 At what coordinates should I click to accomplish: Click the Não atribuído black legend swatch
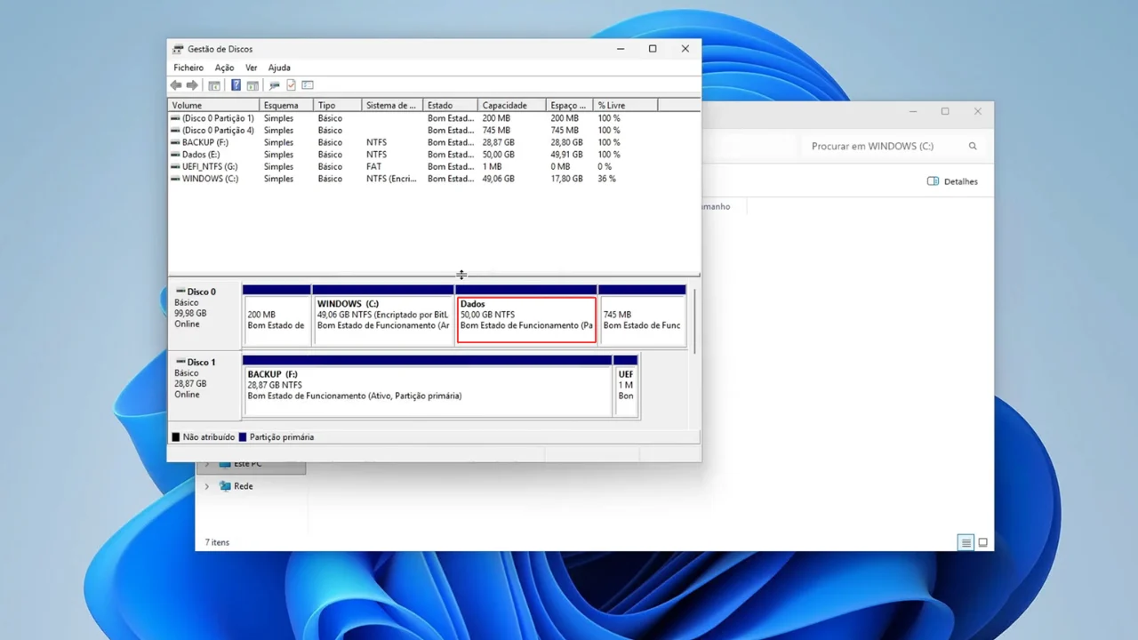pos(176,437)
